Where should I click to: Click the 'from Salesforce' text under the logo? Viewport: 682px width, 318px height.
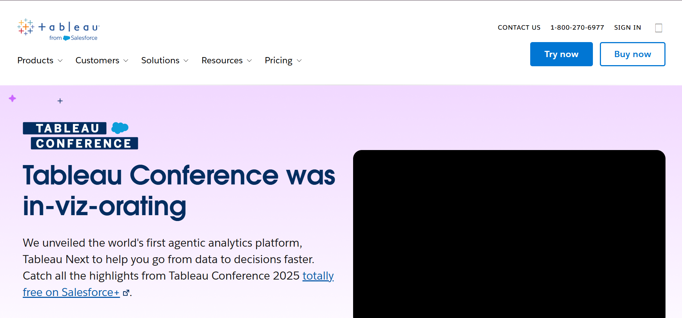73,38
